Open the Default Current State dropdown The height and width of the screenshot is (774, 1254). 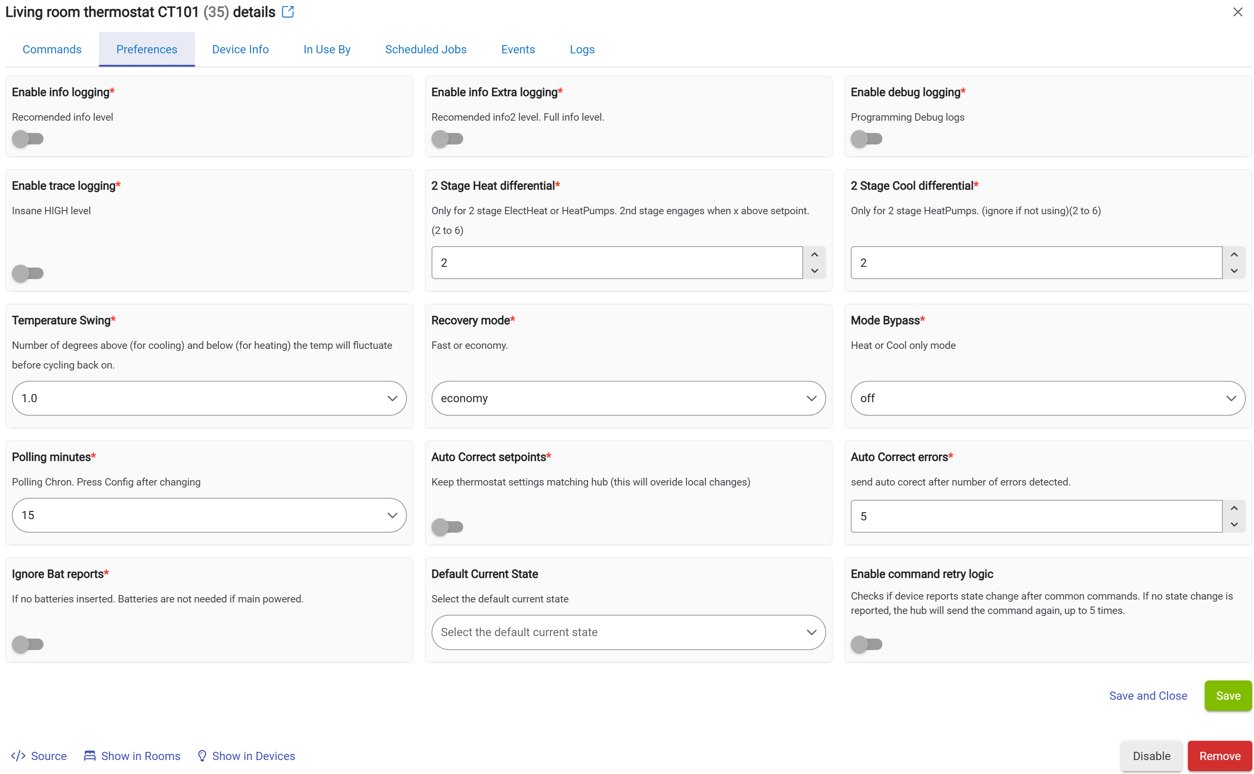point(628,632)
